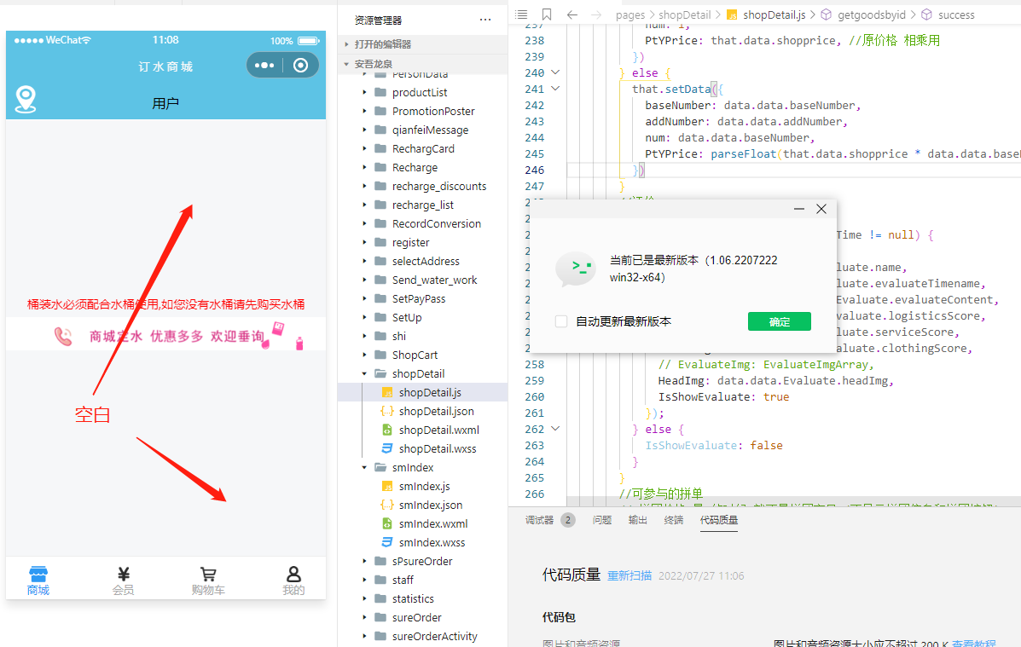Open the mini program three-dots menu
The image size is (1021, 647).
tap(264, 65)
